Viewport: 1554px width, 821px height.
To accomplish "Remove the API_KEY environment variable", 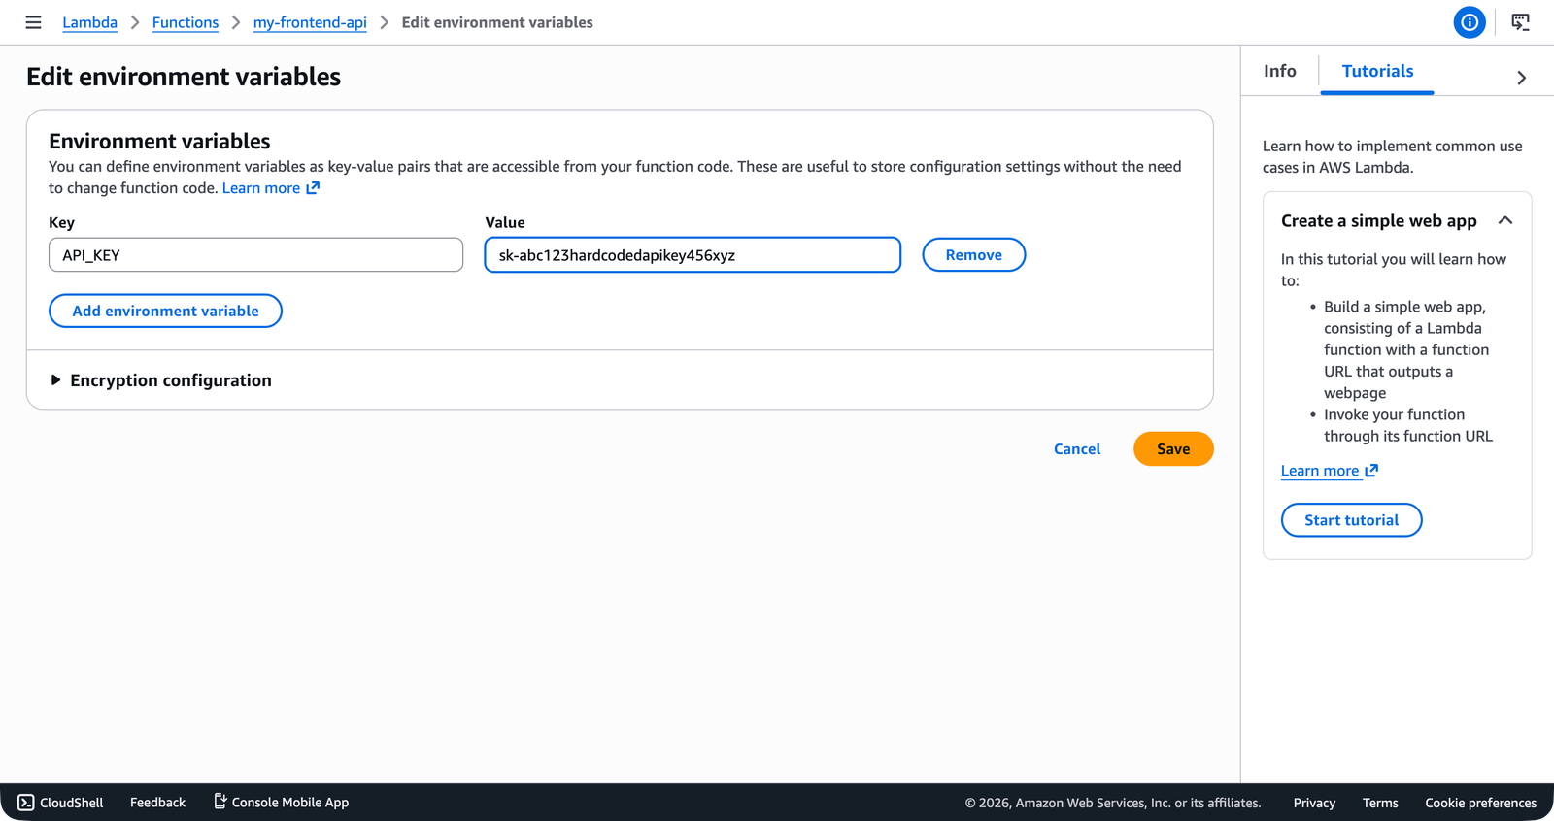I will [x=974, y=255].
